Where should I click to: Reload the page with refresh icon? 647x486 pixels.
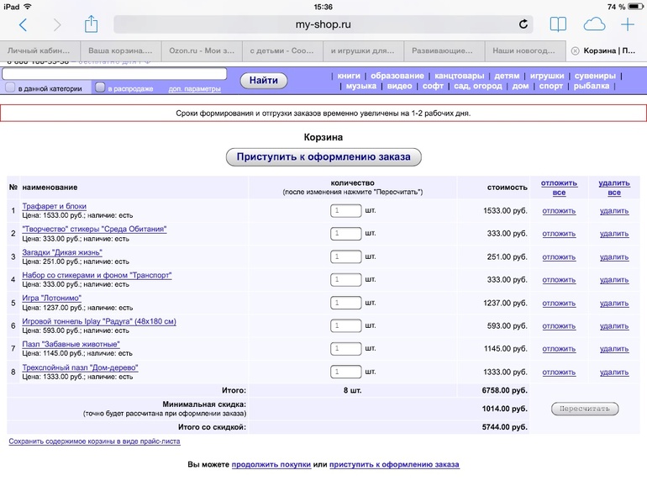(x=524, y=24)
